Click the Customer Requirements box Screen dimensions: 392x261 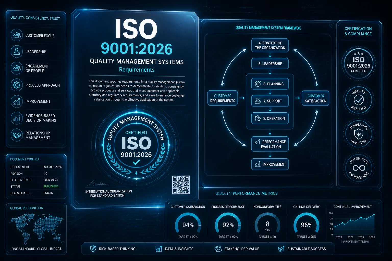(x=223, y=98)
